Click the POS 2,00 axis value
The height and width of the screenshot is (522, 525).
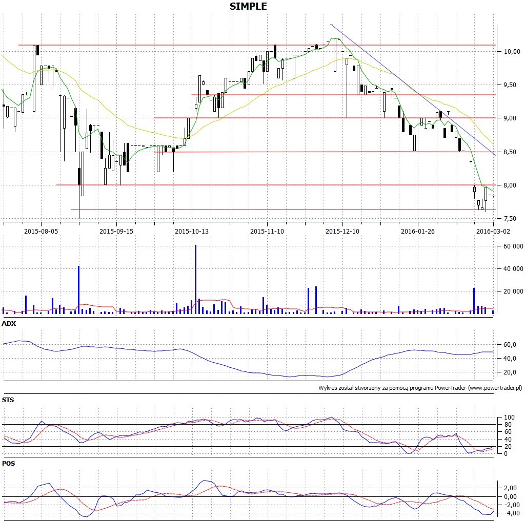point(510,488)
